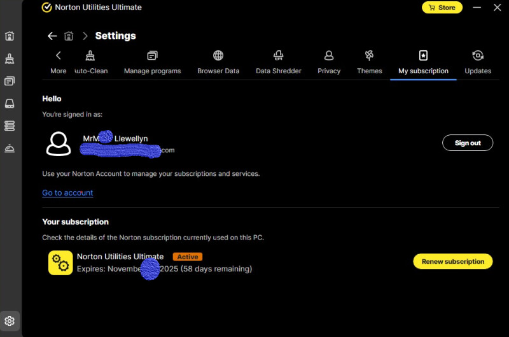
Task: Click the Norton Utilities Ultimate gears icon
Action: [x=60, y=262]
